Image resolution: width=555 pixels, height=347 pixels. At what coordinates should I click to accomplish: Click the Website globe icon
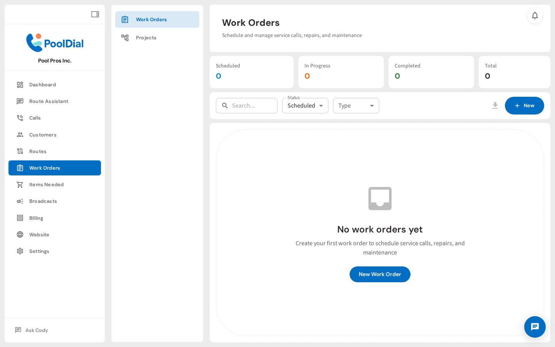pos(20,234)
